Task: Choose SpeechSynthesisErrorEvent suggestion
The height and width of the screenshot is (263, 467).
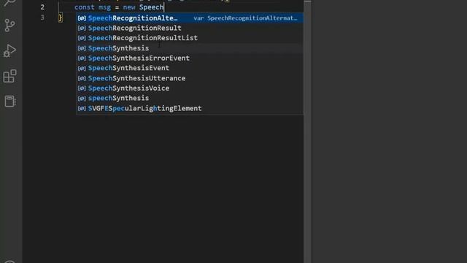Action: click(x=190, y=58)
